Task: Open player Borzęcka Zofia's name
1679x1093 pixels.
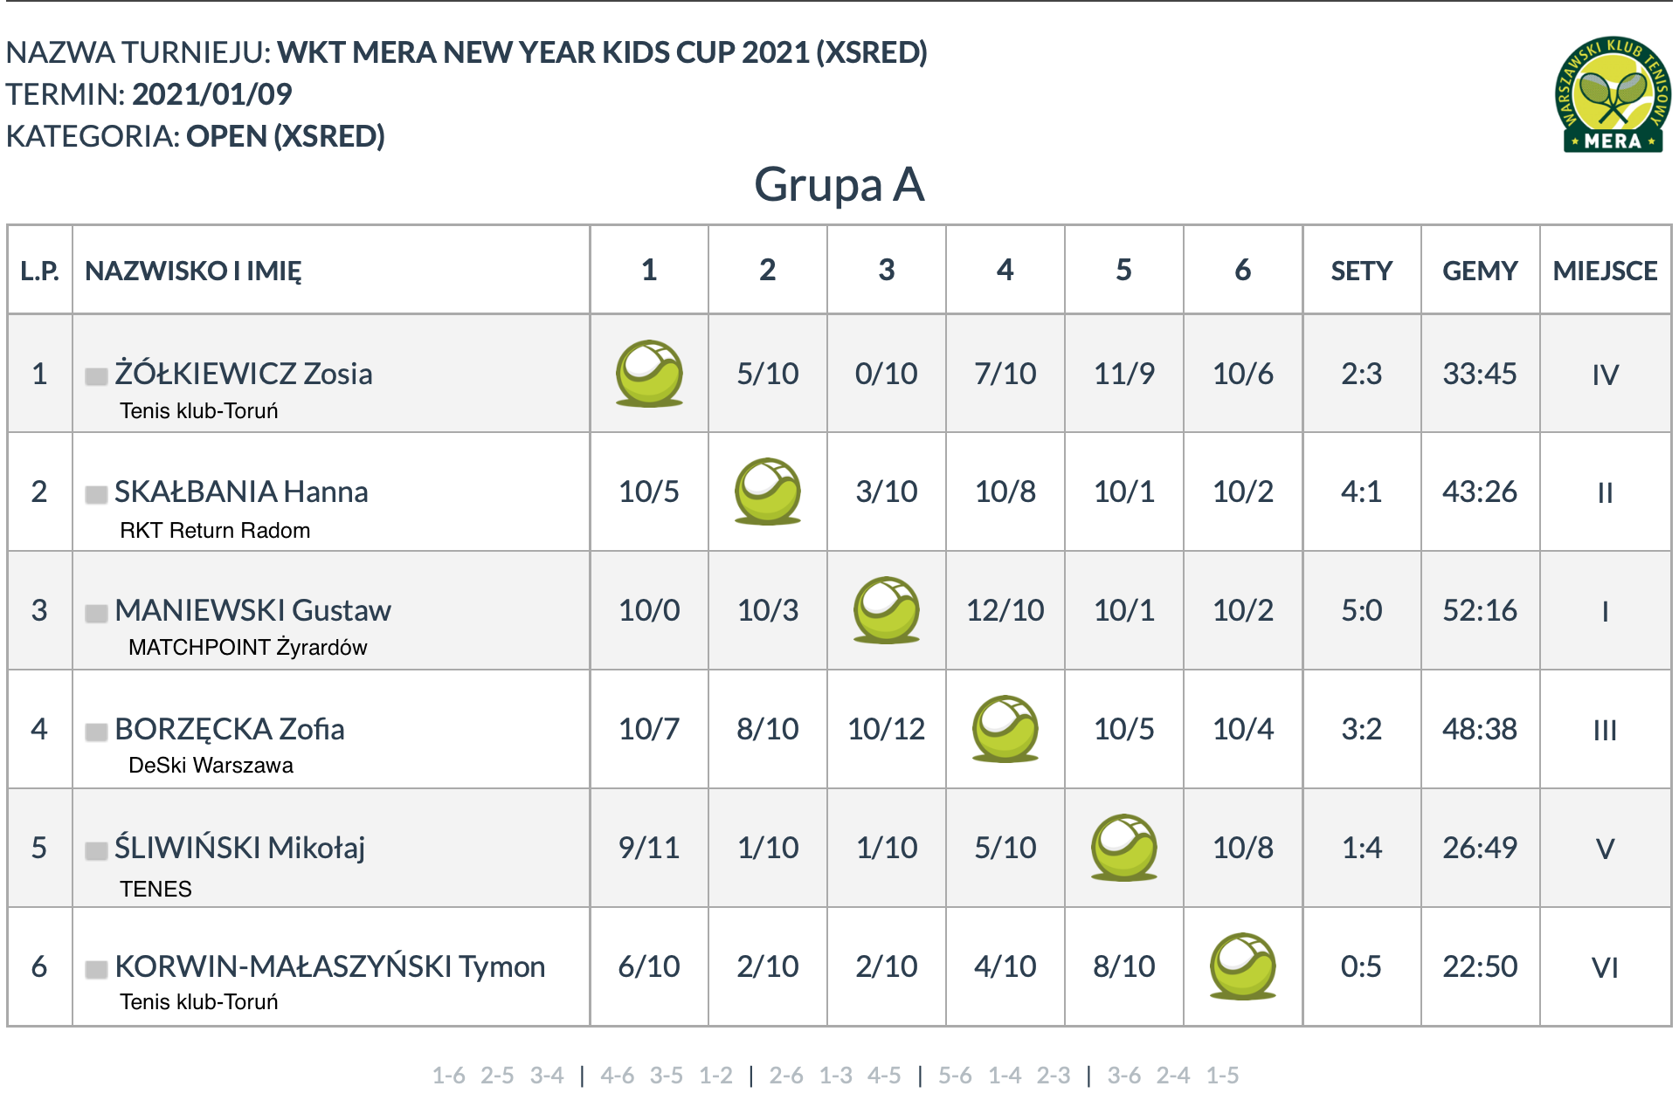Action: 230,729
